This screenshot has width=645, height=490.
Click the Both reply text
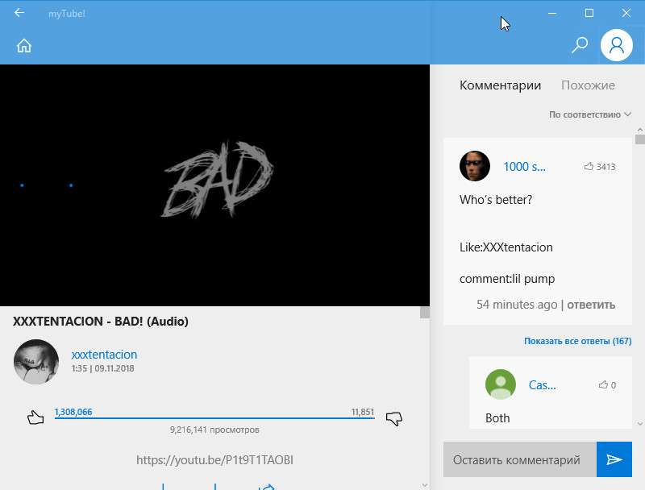tap(497, 418)
